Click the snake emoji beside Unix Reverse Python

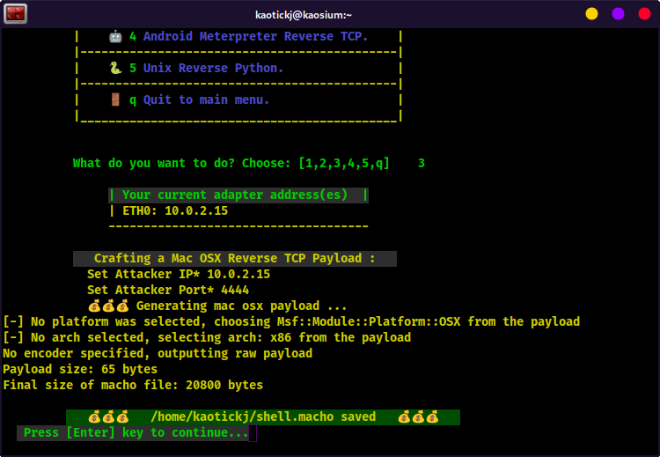click(x=115, y=68)
